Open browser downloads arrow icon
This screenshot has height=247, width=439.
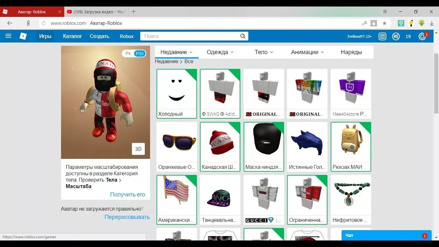tap(432, 23)
